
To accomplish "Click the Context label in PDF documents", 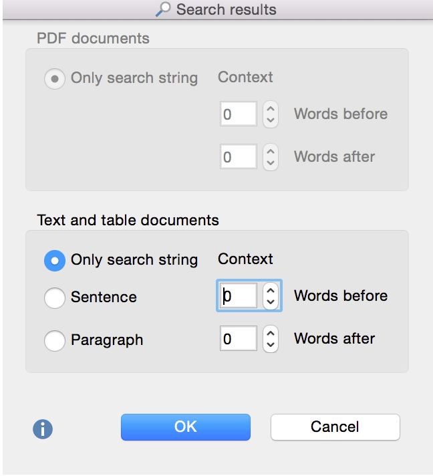I will 245,77.
